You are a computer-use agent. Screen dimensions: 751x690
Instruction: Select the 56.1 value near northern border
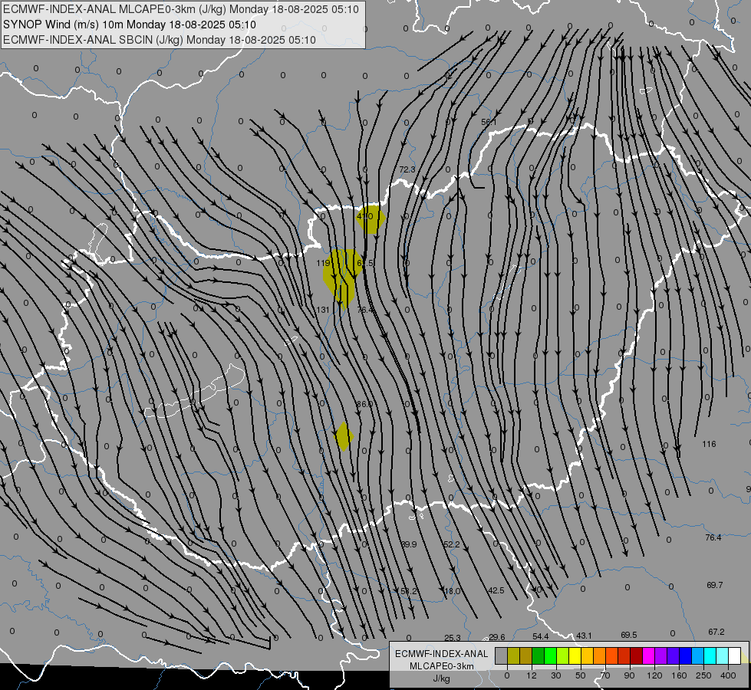pyautogui.click(x=489, y=122)
